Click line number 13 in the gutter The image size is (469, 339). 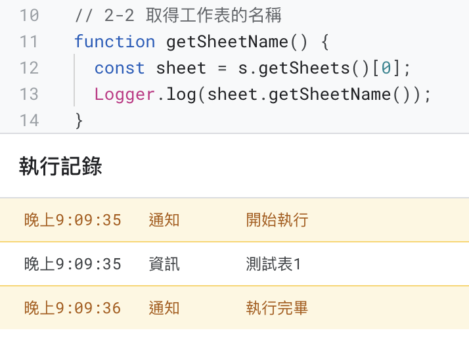click(x=29, y=94)
